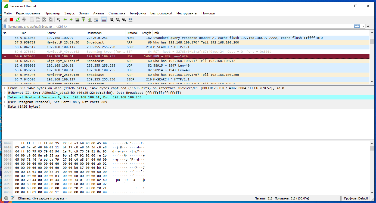Expand the Ethernet II details row
Image resolution: width=376 pixels, height=203 pixels.
5,93
